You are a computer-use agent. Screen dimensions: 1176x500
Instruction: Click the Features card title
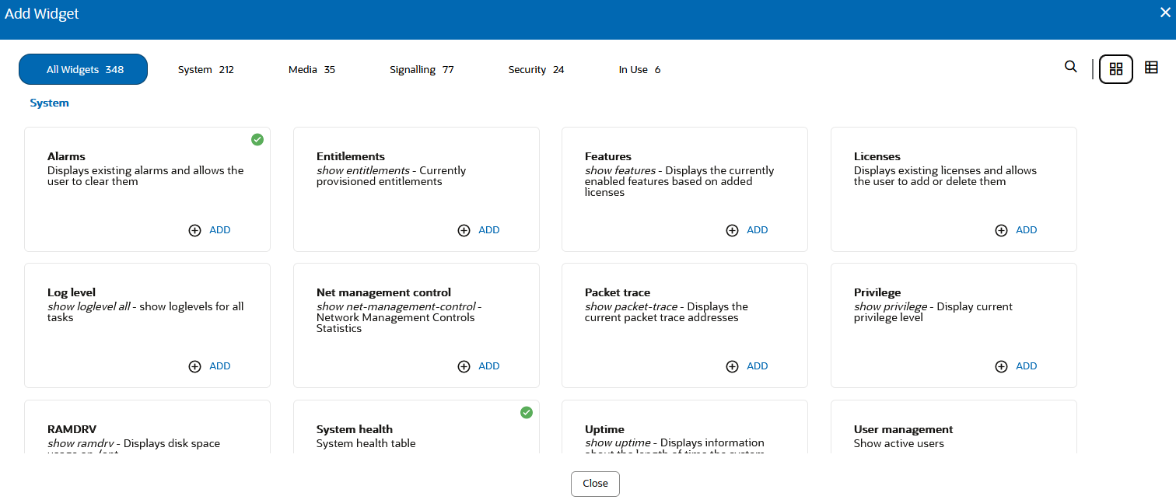click(608, 156)
